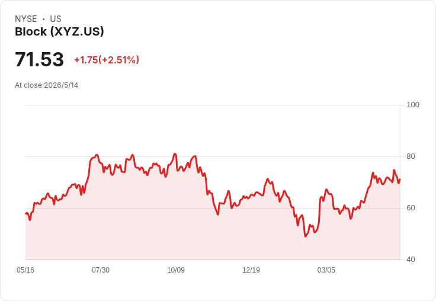Click the chart line's rightmost end point
Viewport: 436px width, 301px height.
point(400,180)
